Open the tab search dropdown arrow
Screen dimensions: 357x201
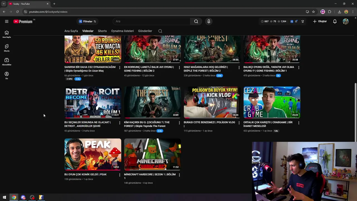(4, 4)
